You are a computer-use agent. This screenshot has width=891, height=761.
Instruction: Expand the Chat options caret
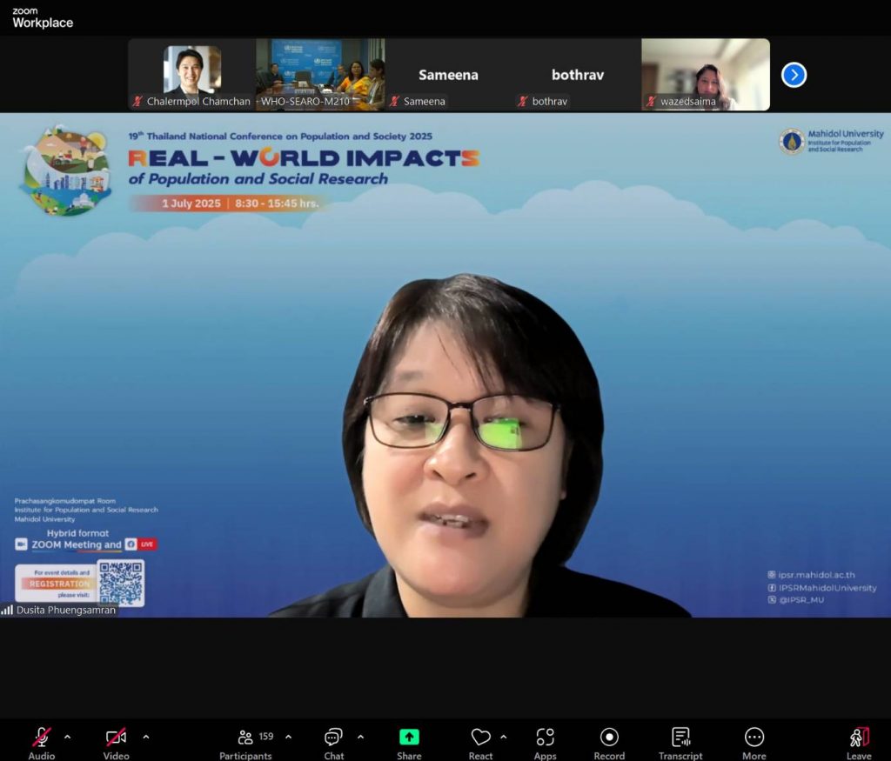point(360,737)
